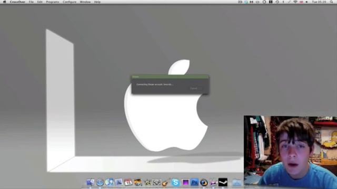The height and width of the screenshot is (189, 337).
Task: Open the Edit menu
Action: (x=40, y=2)
